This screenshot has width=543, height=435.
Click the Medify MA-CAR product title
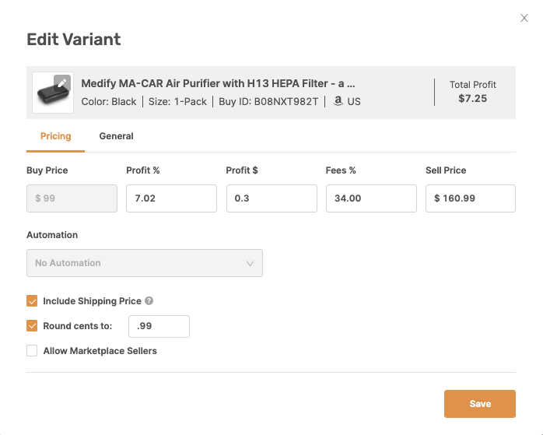(218, 83)
